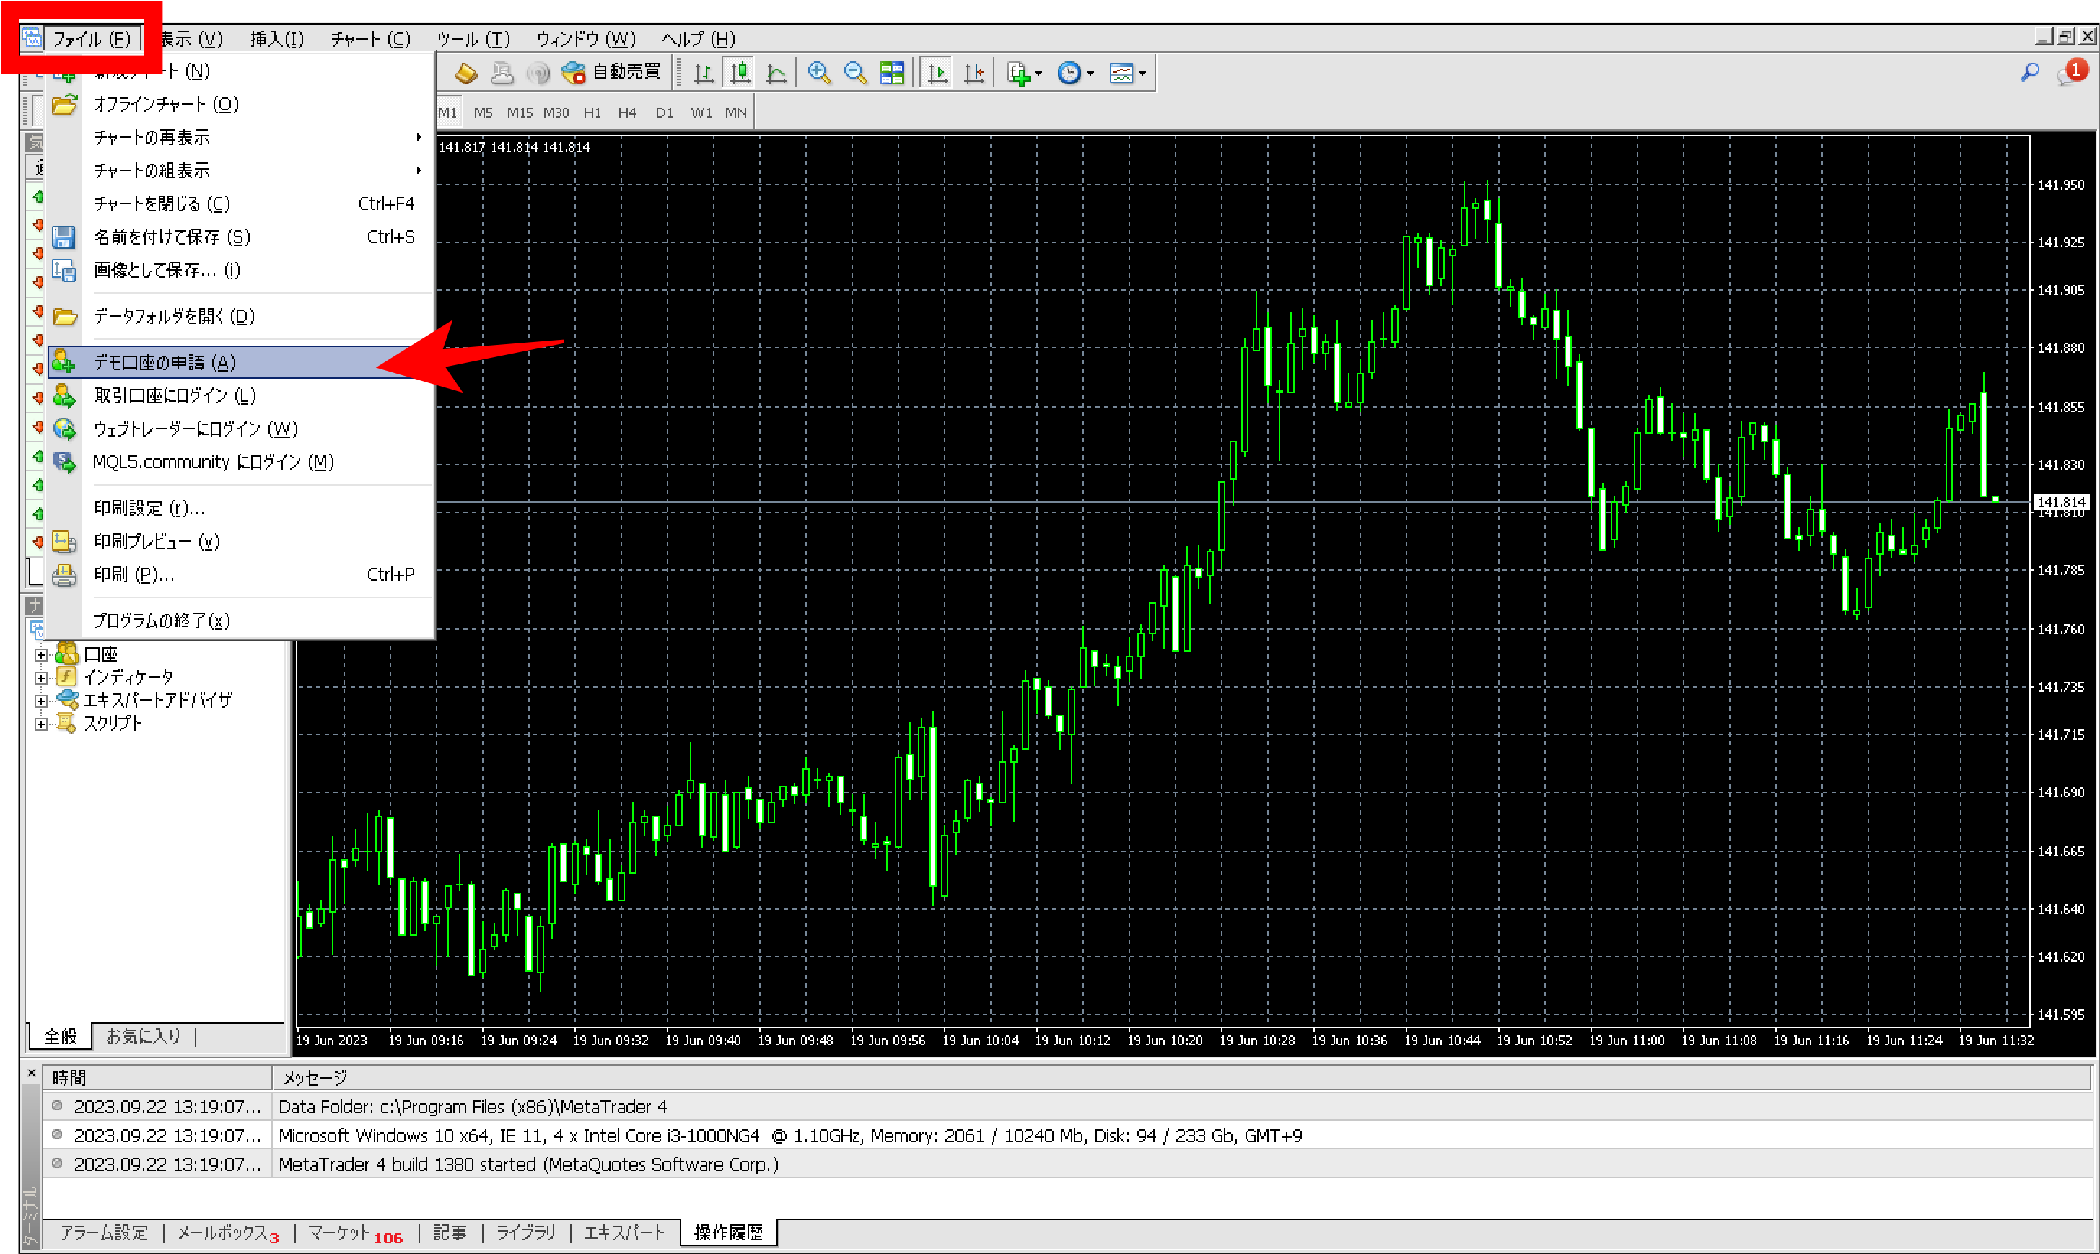Expand the インディケータ tree node

click(x=40, y=678)
